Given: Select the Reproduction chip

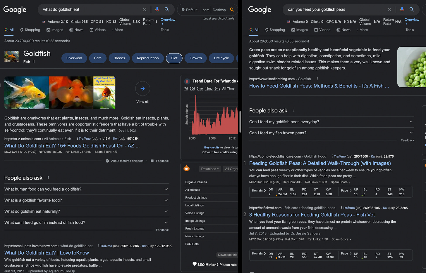Looking at the screenshot, I should [148, 58].
